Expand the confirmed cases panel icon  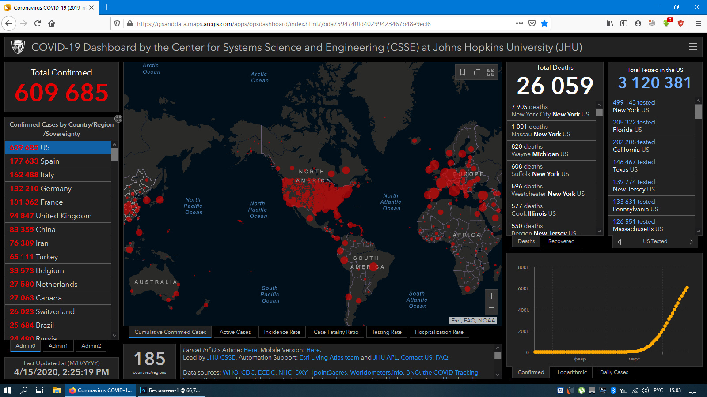pos(118,119)
